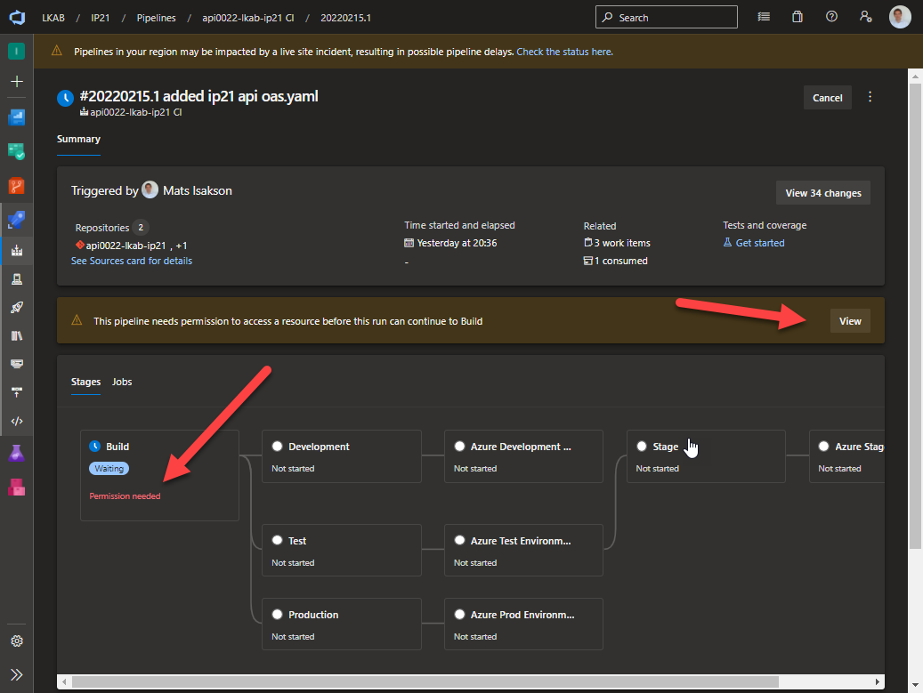This screenshot has width=923, height=693.
Task: Expand the Repositories count badge
Action: click(x=141, y=227)
